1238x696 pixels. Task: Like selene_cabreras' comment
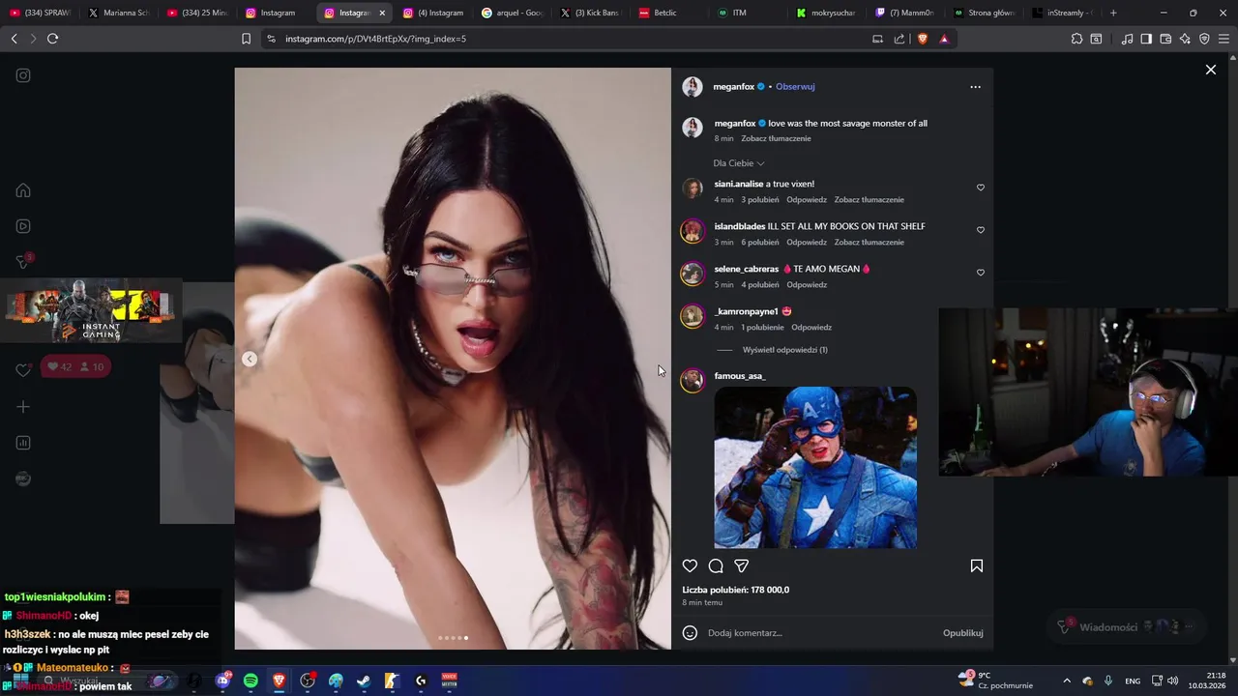click(x=980, y=273)
